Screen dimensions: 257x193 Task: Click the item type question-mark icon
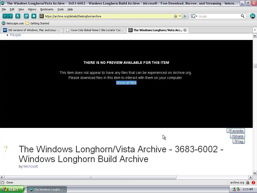(6, 149)
